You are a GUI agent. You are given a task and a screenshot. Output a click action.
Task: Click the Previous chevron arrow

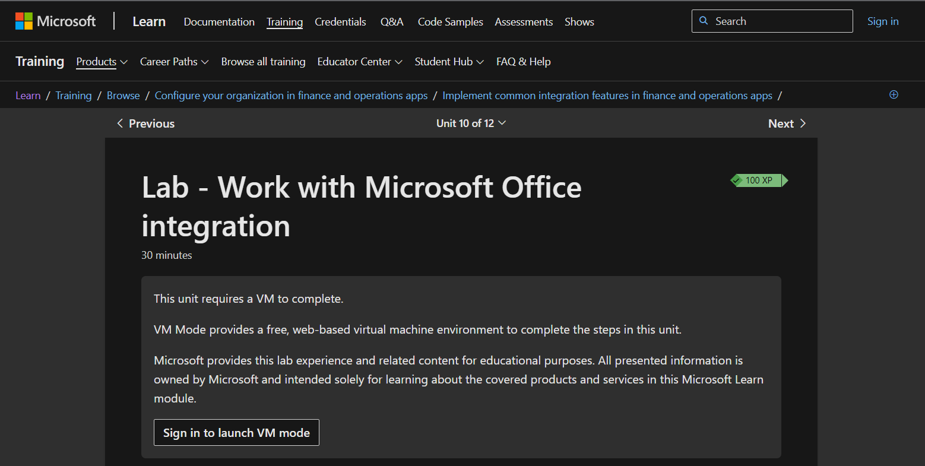[x=120, y=123]
